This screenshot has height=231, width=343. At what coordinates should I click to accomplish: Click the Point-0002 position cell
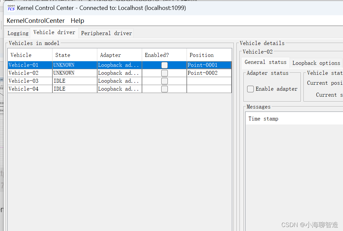pos(209,73)
